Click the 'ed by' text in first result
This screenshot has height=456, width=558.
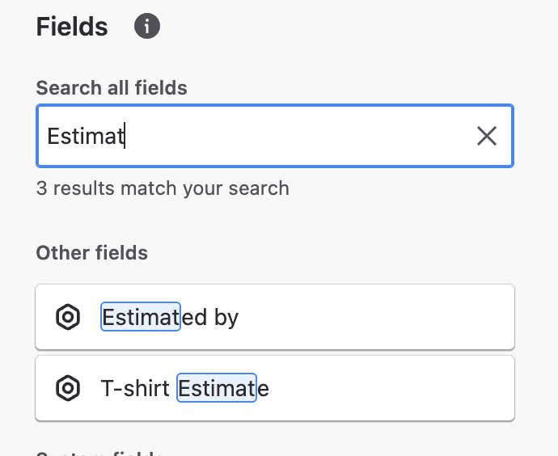coord(210,318)
